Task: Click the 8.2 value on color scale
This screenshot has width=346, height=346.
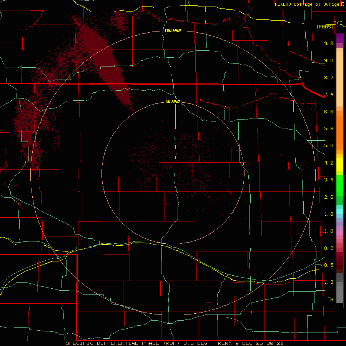Action: pos(329,77)
